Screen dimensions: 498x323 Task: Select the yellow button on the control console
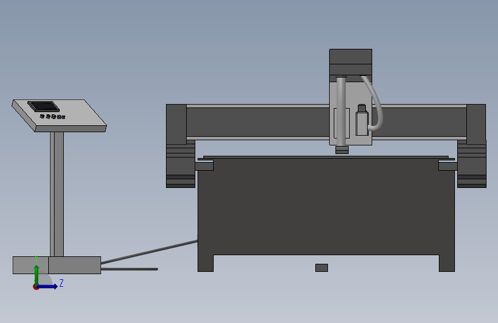53,116
